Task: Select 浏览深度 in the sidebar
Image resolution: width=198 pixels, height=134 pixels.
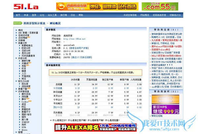Action: pos(26,86)
